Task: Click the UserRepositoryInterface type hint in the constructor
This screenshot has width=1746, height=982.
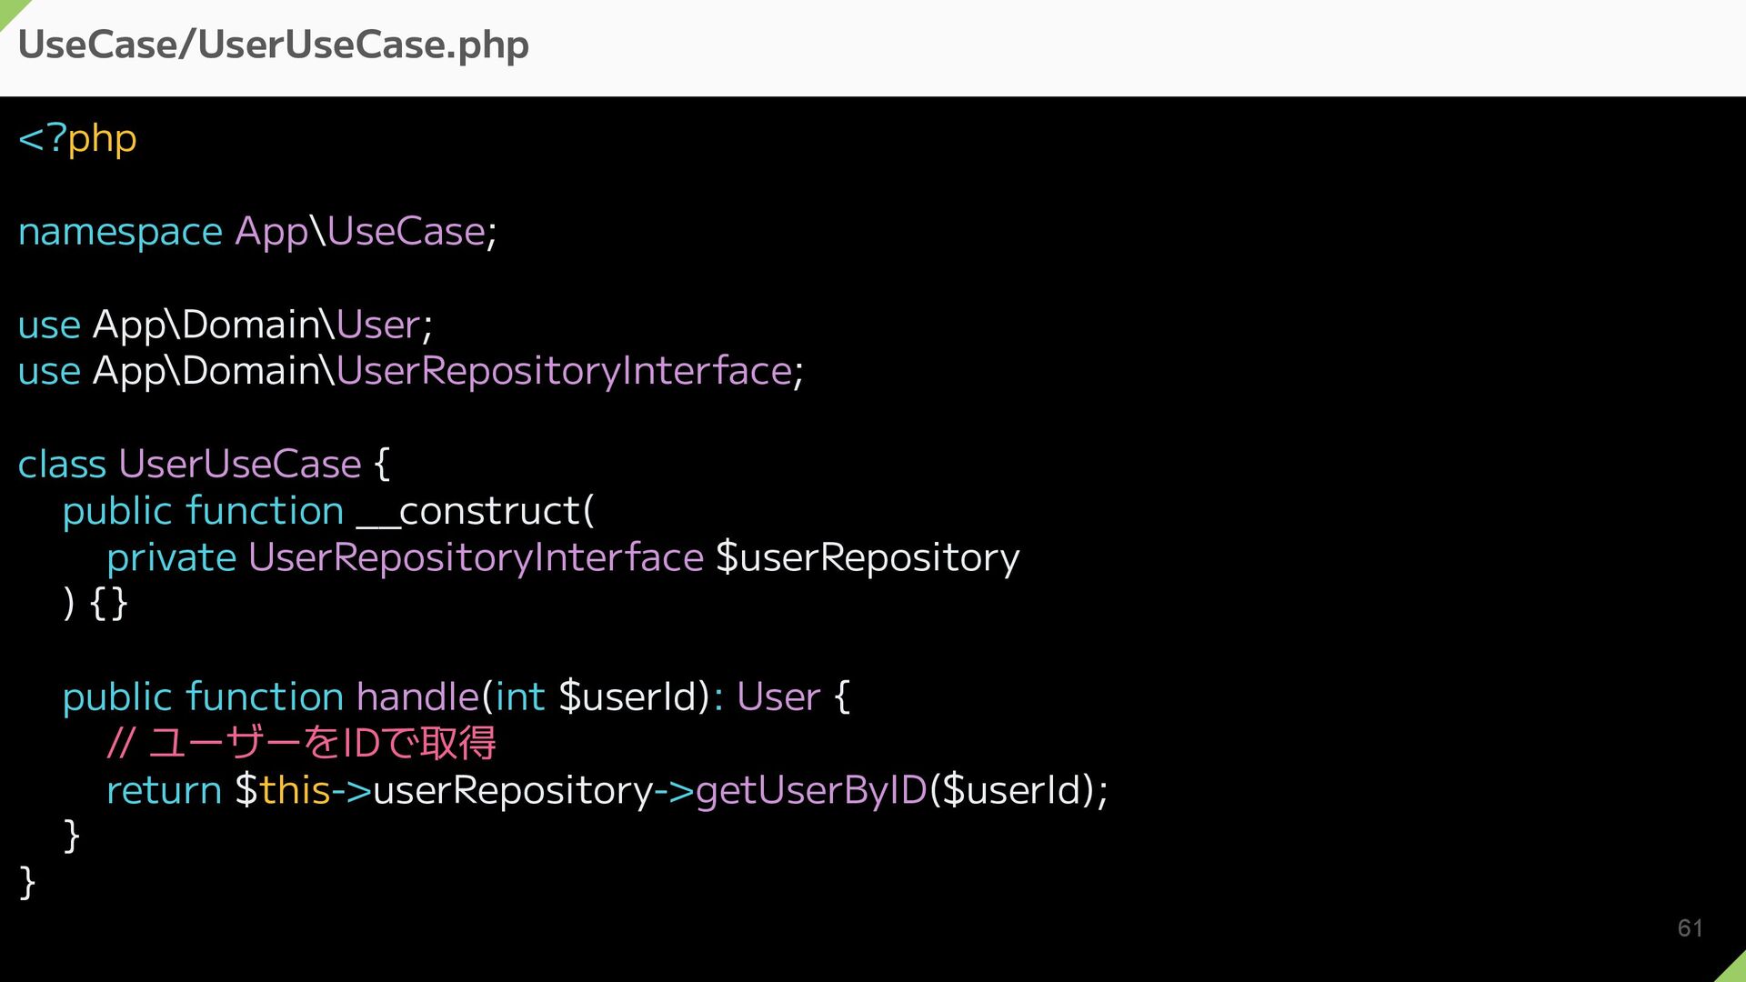Action: pyautogui.click(x=476, y=558)
